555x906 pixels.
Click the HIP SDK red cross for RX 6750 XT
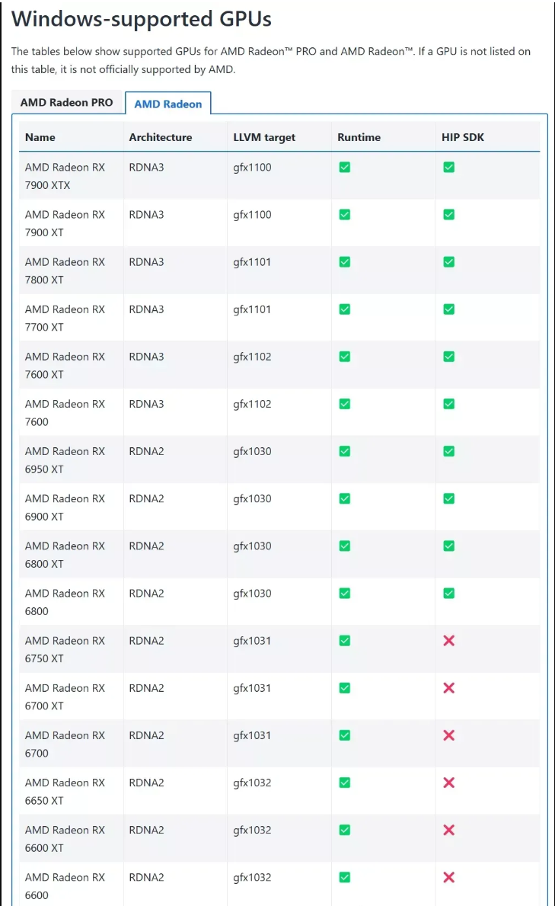448,641
